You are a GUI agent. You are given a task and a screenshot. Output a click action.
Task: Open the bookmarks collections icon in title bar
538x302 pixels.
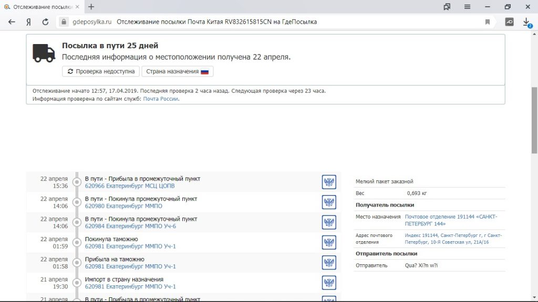447,7
